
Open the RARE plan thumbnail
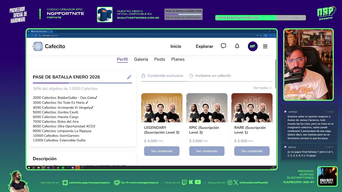pos(252,108)
